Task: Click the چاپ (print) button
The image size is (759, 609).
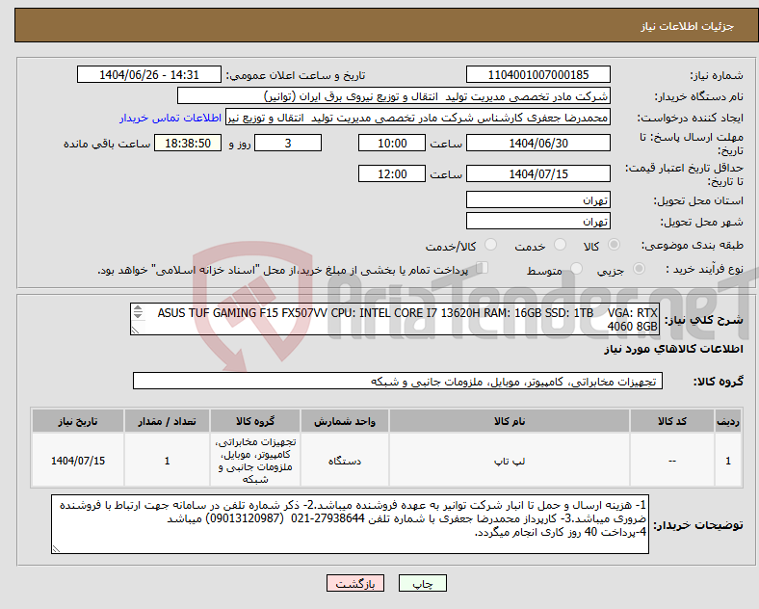Action: [422, 583]
